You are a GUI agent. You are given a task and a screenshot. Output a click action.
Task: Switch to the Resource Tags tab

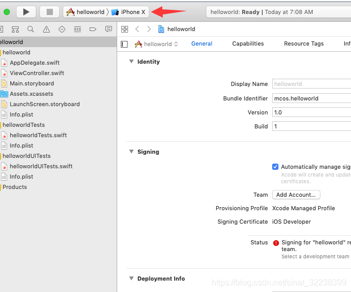304,43
